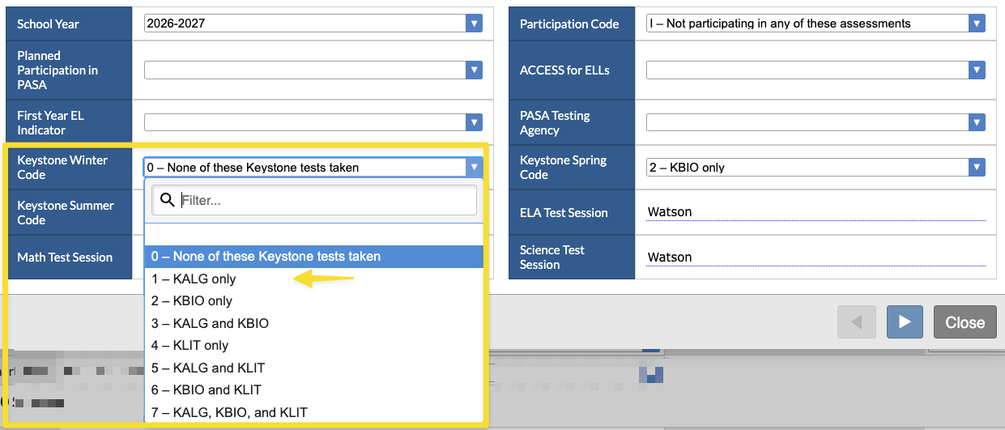Click the magnifier icon in filter box
Screen dimensions: 1005x430
click(x=168, y=199)
